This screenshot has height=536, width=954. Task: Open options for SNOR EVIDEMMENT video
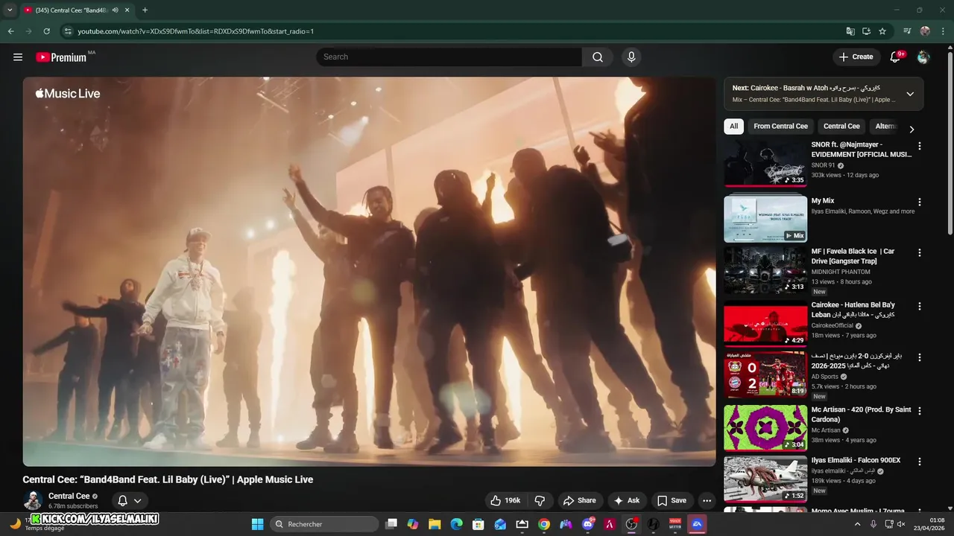919,146
